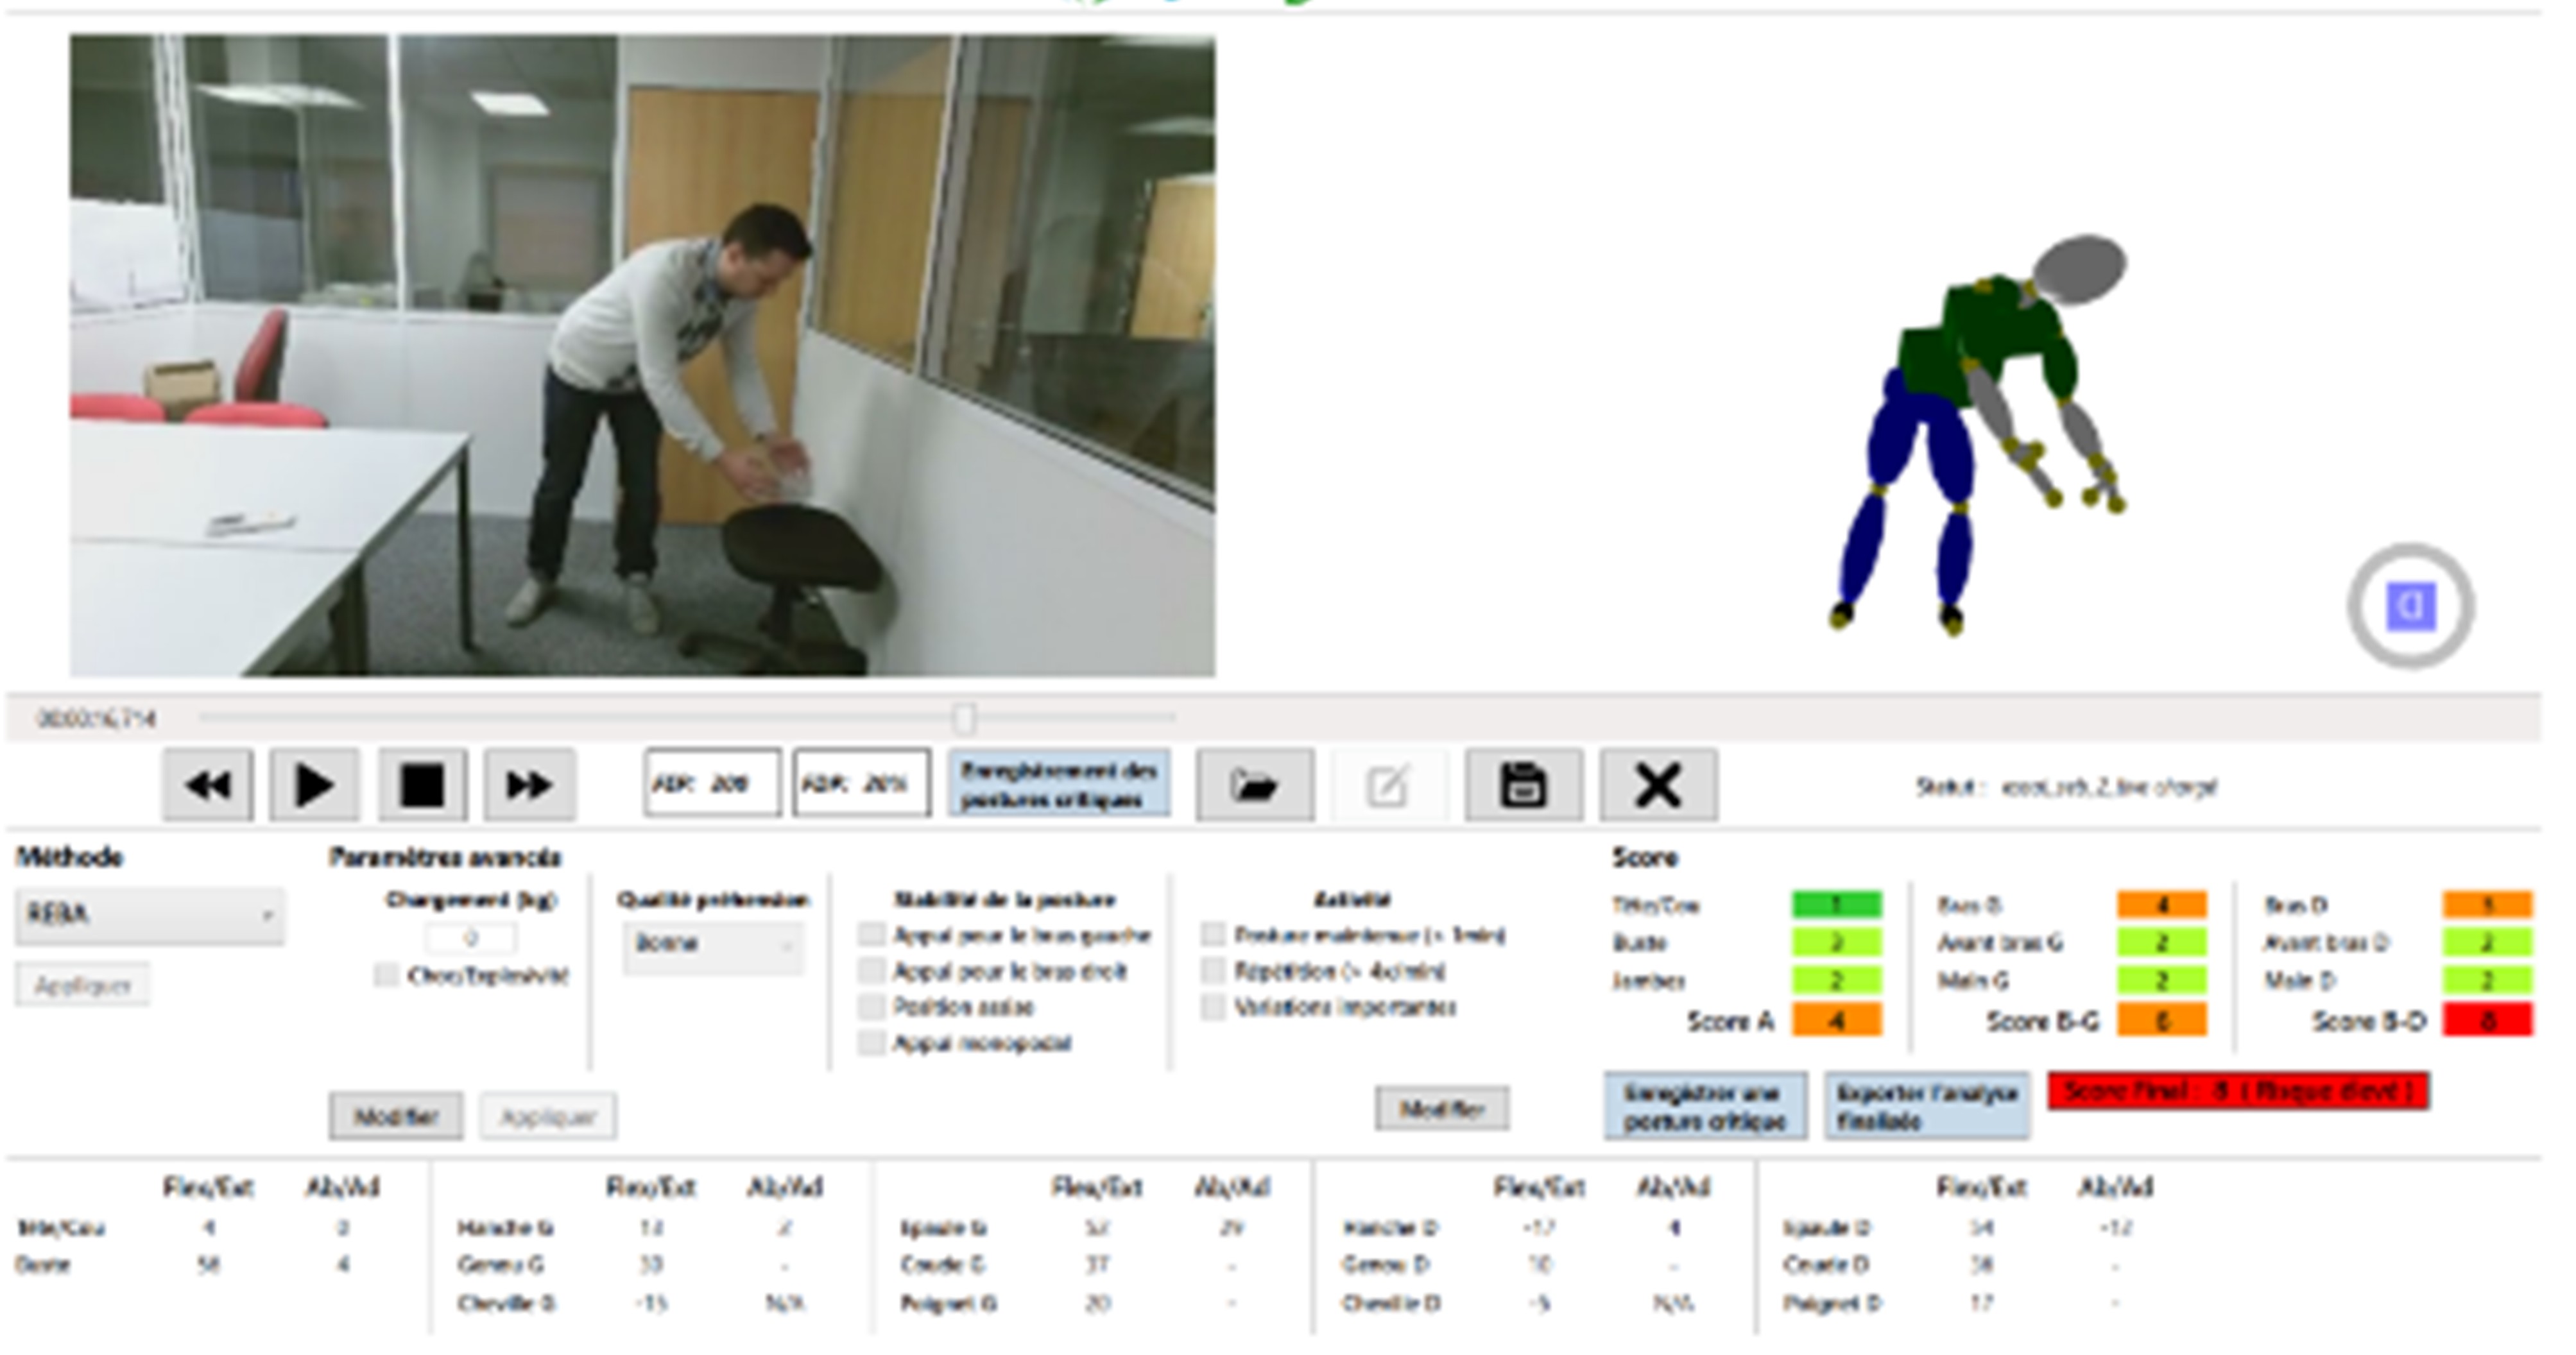Click the pencil edit icon
2576x1355 pixels.
(x=1388, y=786)
